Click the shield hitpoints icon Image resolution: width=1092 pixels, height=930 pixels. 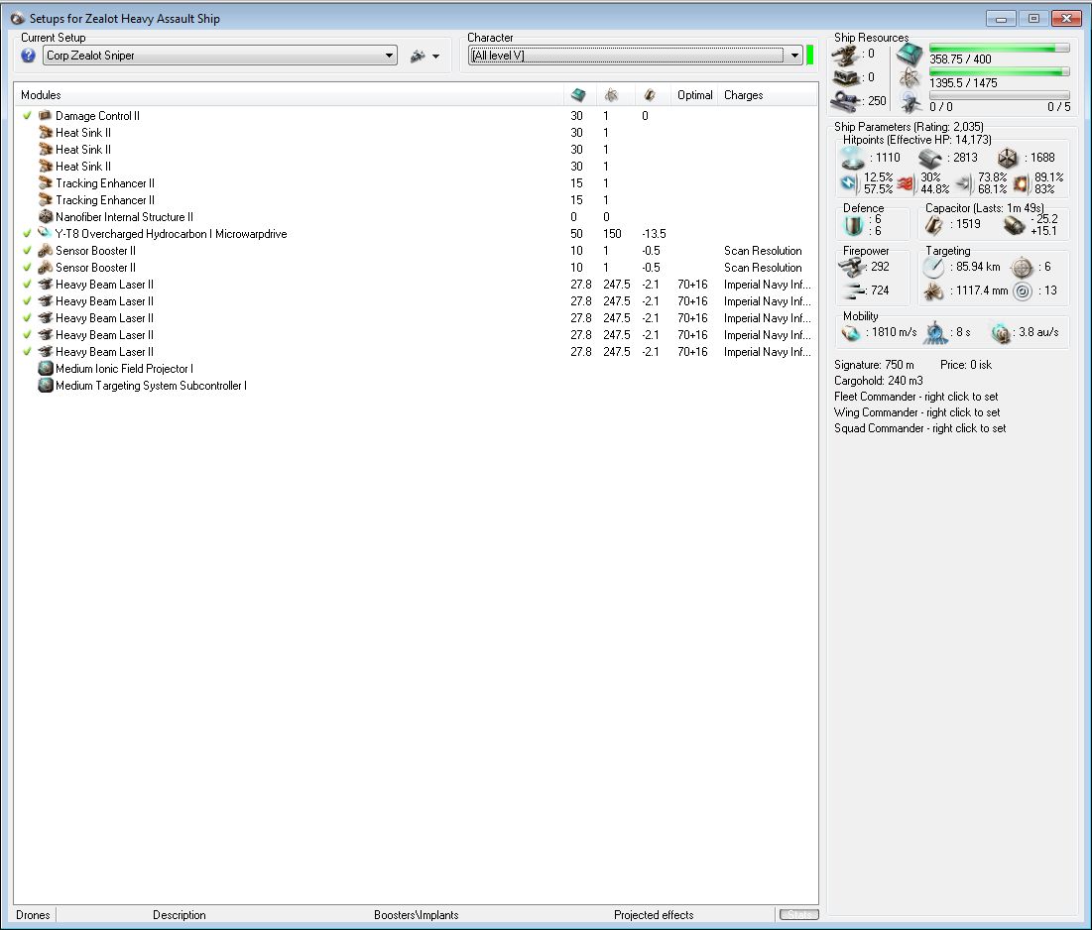click(852, 159)
